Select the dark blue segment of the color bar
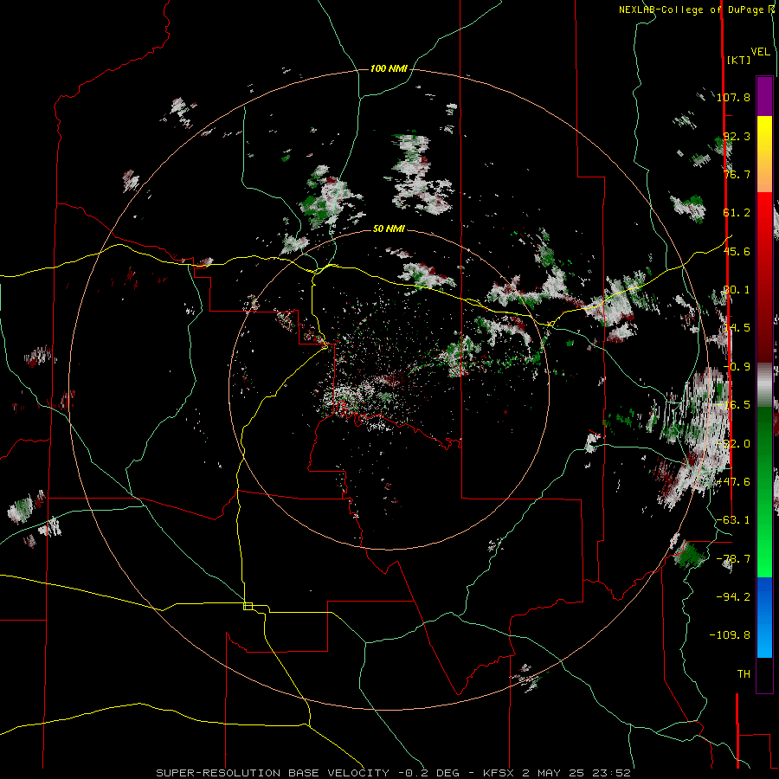 coord(764,596)
